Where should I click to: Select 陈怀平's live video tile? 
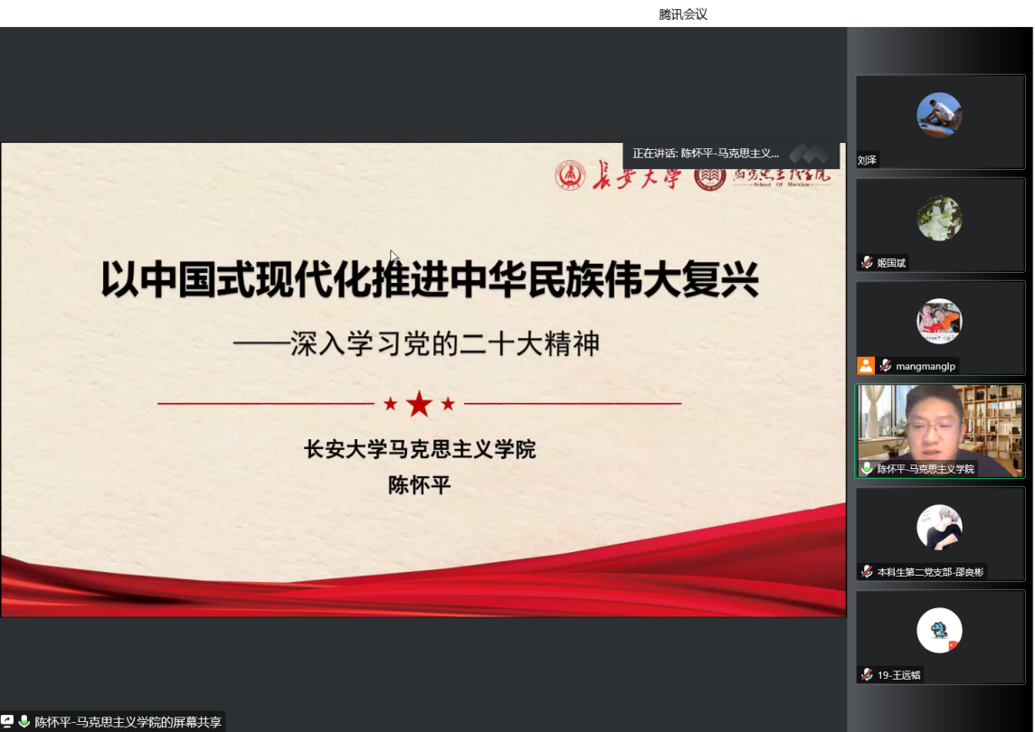tap(939, 425)
